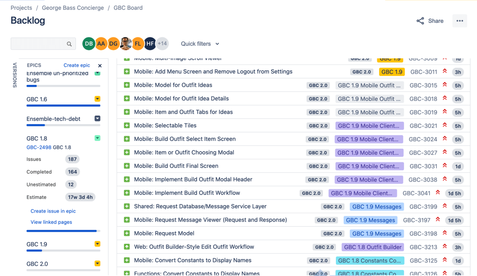
Task: Select the DB user avatar filter
Action: coord(89,44)
